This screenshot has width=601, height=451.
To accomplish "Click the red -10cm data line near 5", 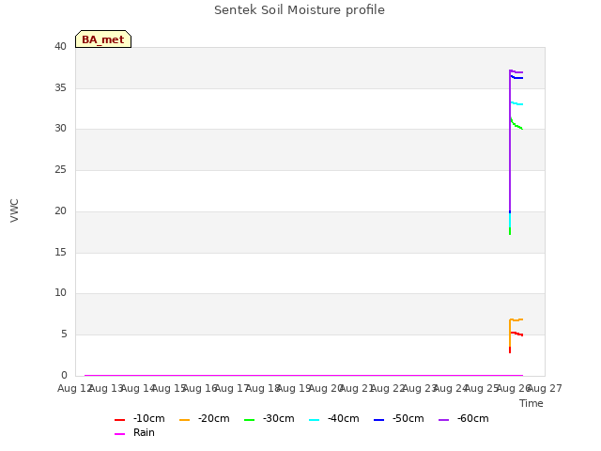I will point(517,334).
